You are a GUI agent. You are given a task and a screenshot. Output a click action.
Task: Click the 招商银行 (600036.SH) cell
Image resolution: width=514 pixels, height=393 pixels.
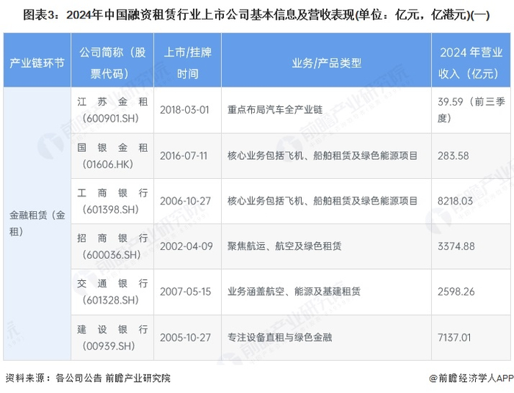click(112, 246)
